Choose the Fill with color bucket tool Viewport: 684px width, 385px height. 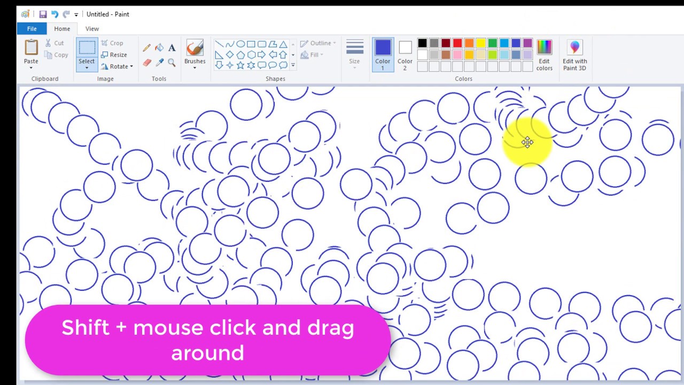point(159,48)
